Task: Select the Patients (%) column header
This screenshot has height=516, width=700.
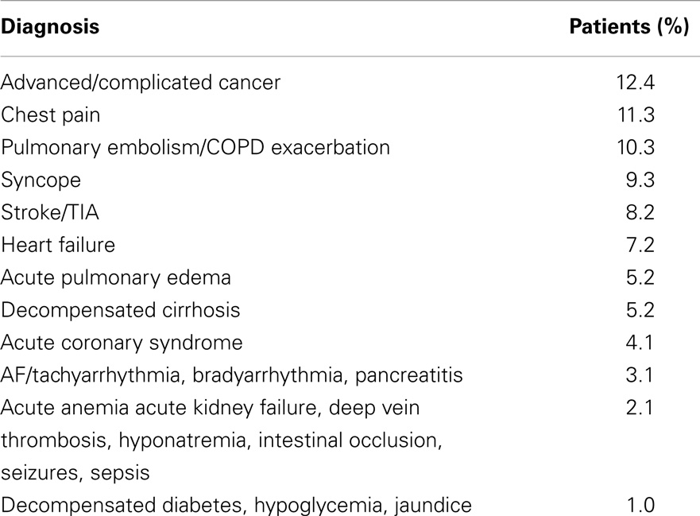Action: (629, 27)
